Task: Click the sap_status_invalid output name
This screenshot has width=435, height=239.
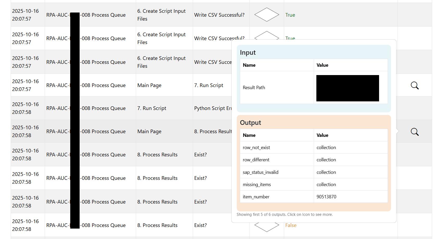Action: click(260, 172)
